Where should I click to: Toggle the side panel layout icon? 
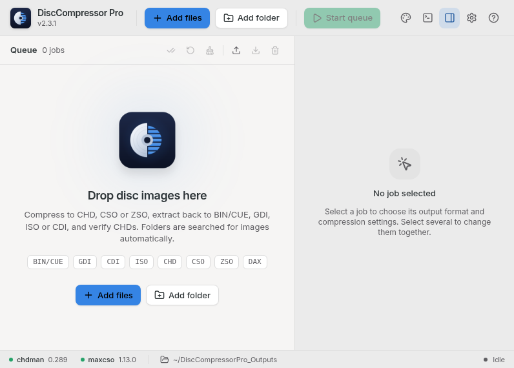449,18
